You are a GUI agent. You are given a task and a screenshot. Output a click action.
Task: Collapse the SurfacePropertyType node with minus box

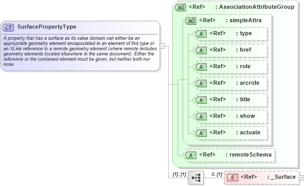coord(162,46)
